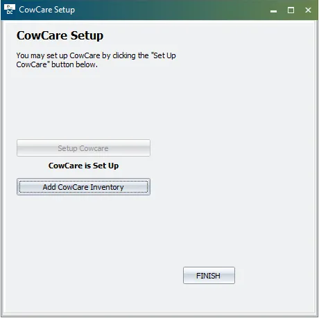Click the DC app icon in title bar
This screenshot has width=319, height=318.
point(10,10)
